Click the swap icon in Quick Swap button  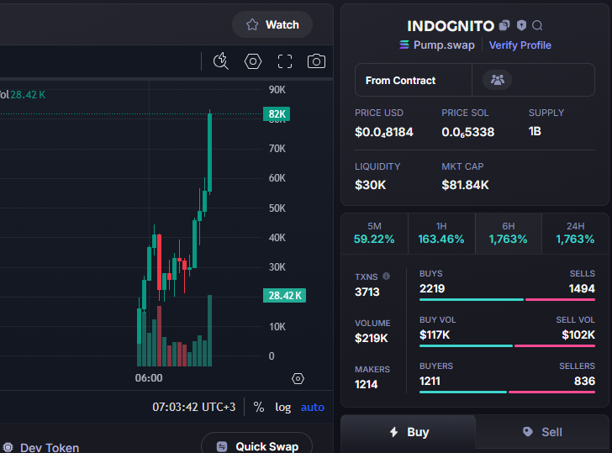pos(222,446)
